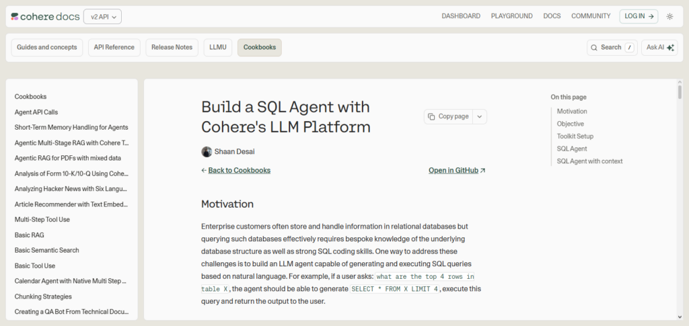The height and width of the screenshot is (326, 689).
Task: Open Basic Tool Use cookbook
Action: (35, 266)
